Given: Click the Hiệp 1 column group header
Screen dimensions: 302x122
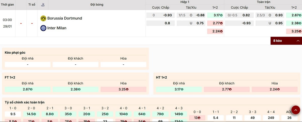Looking at the screenshot, I should click(185, 2).
